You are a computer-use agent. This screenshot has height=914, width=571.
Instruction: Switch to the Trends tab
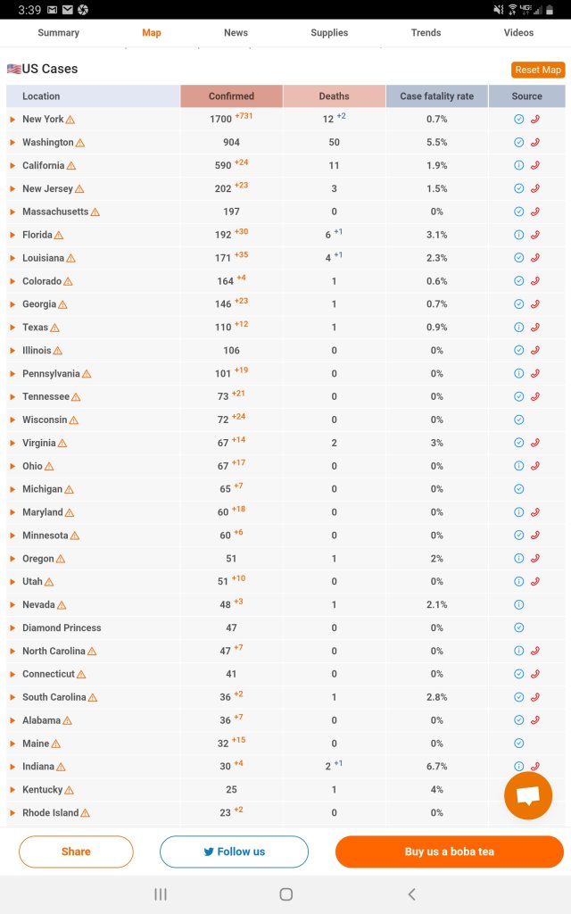pos(426,33)
